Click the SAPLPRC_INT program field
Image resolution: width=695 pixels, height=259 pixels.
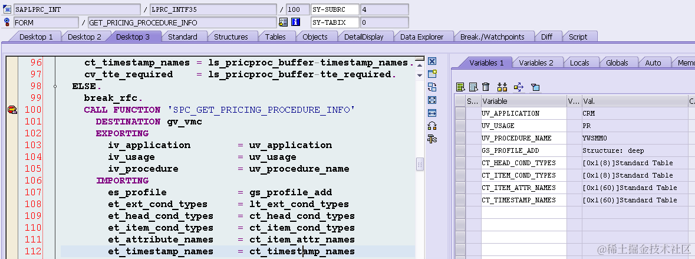tap(77, 9)
